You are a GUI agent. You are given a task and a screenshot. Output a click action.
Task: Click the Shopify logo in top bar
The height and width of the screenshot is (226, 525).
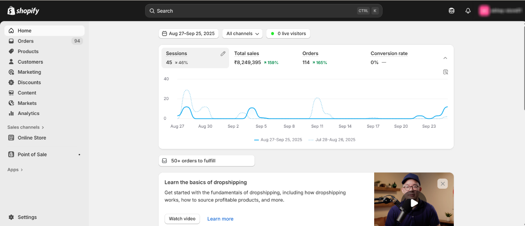click(x=23, y=11)
